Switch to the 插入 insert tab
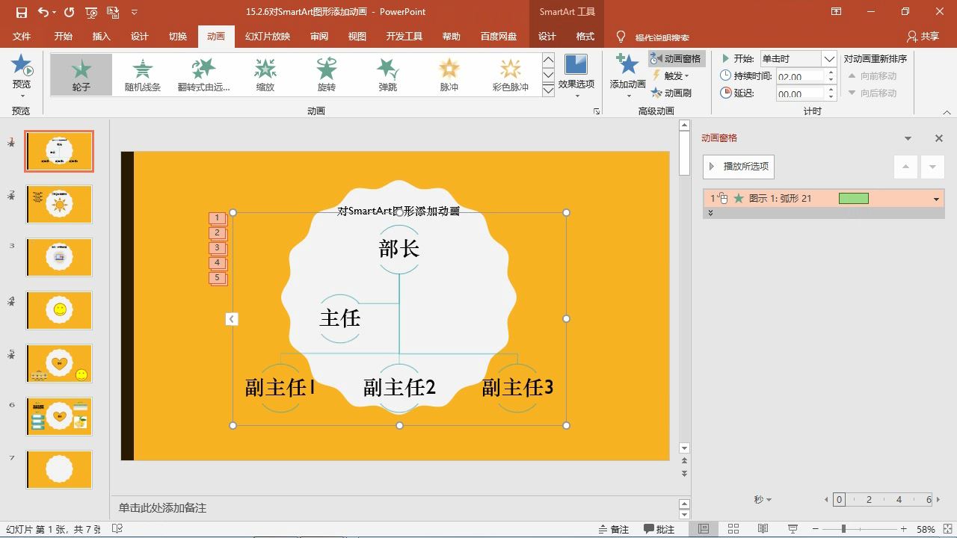Viewport: 957px width, 538px height. point(102,37)
